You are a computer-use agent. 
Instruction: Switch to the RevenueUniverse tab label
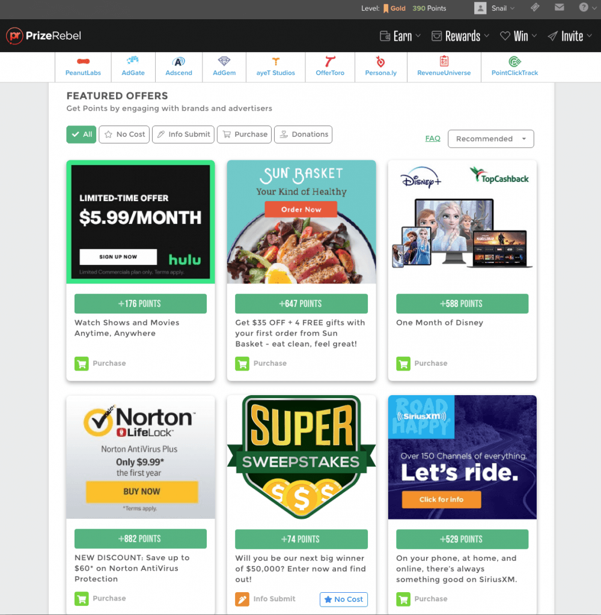tap(444, 73)
